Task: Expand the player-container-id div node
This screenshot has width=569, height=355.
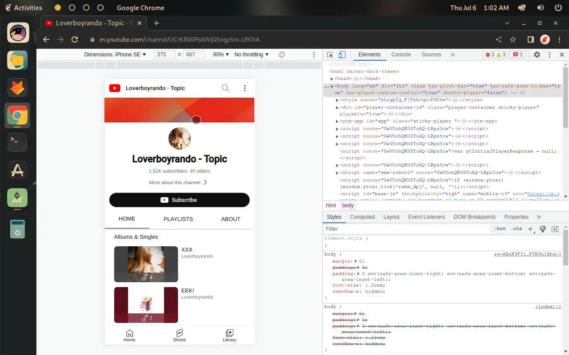Action: 337,107
